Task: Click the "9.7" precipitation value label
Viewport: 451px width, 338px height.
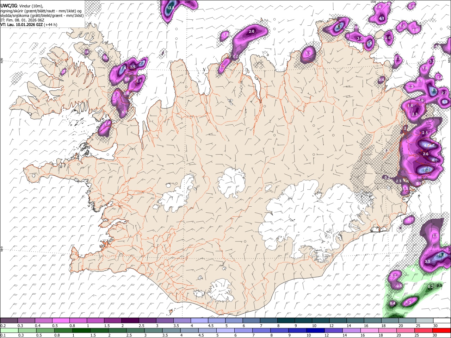Action: (x=339, y=27)
